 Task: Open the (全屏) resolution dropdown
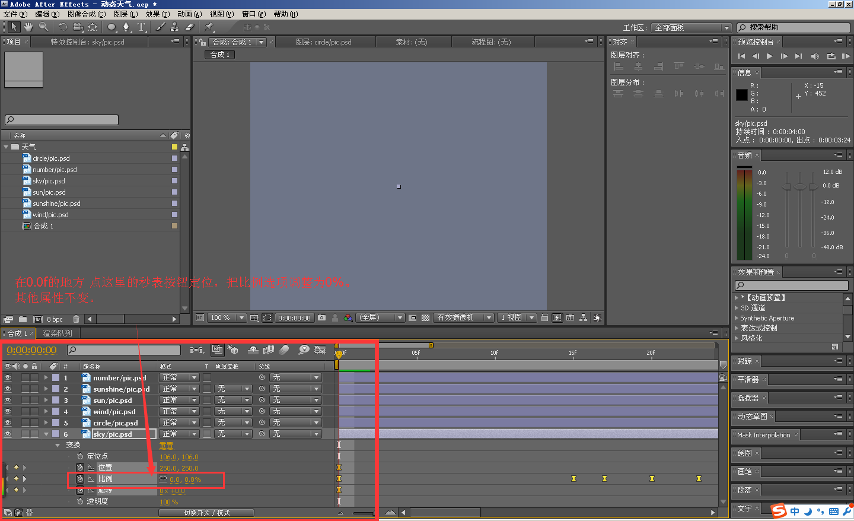[x=380, y=318]
